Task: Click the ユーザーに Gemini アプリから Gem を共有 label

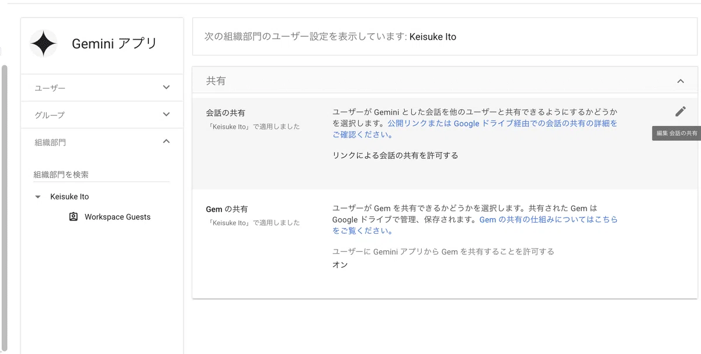Action: point(443,251)
